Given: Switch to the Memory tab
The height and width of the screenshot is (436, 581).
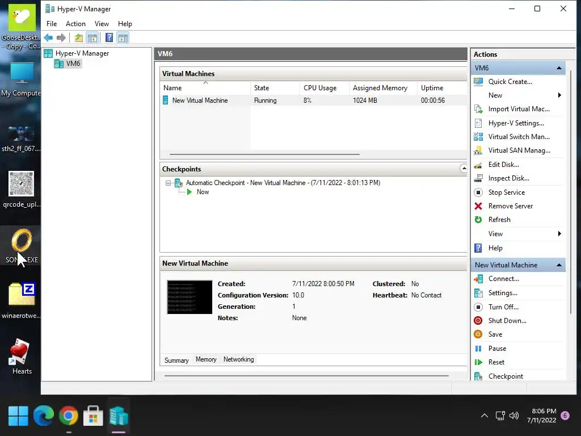Looking at the screenshot, I should click(x=206, y=359).
